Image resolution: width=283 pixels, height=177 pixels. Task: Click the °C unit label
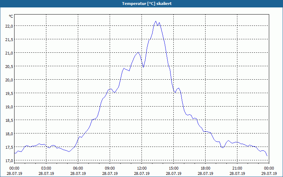click(11, 16)
